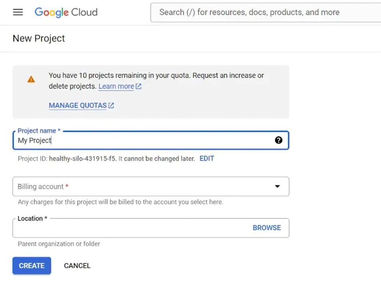Viewport: 381px width, 307px height.
Task: Click the Parent organization or folder hint
Action: coord(59,244)
